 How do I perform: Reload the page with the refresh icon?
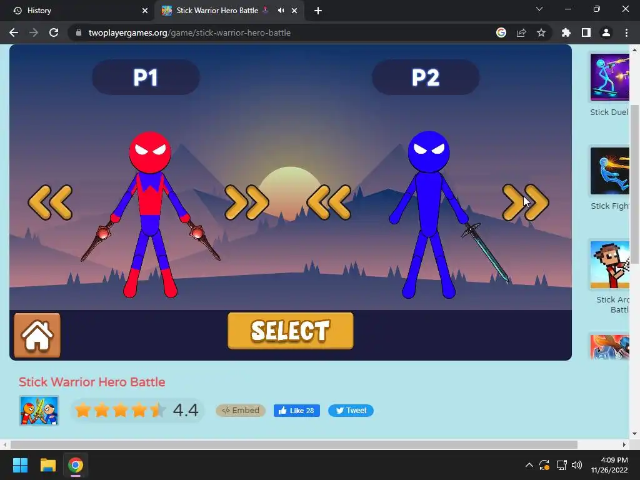54,32
